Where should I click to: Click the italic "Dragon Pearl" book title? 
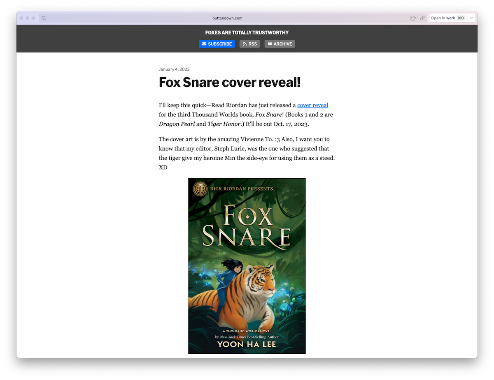[177, 124]
